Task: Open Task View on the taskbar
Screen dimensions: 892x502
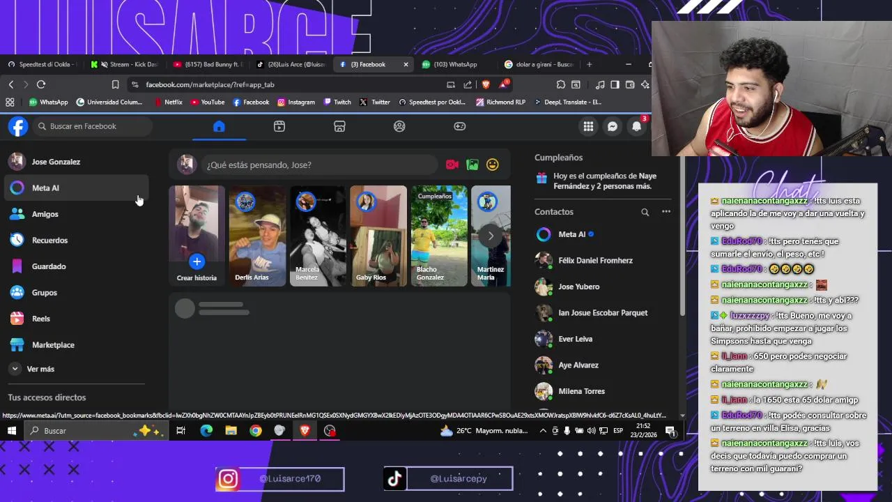Action: click(x=180, y=431)
